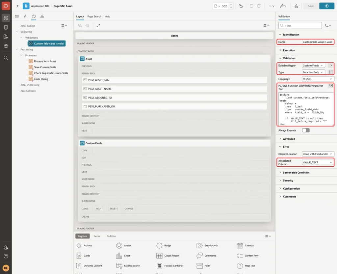Open the Language PL/SQL dropdown

[x=318, y=79]
